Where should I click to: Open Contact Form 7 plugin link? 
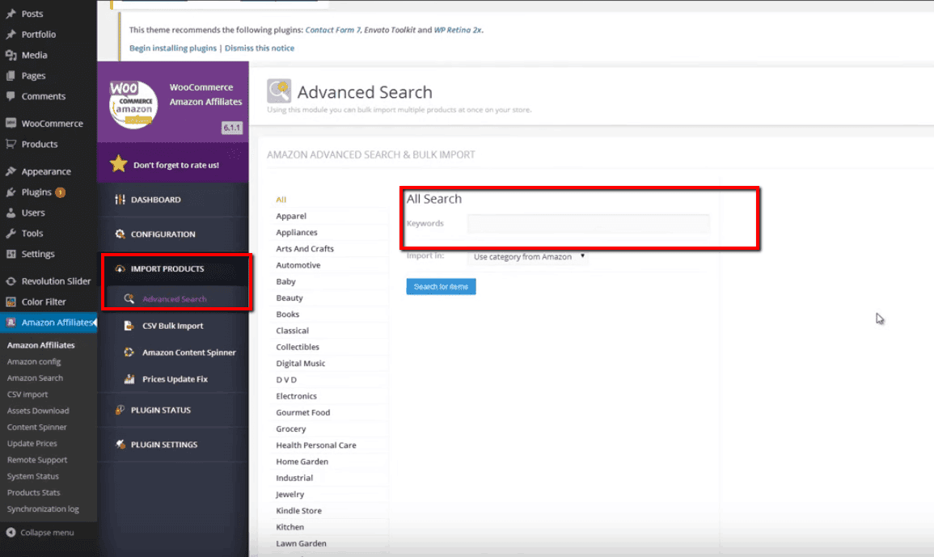click(x=333, y=30)
